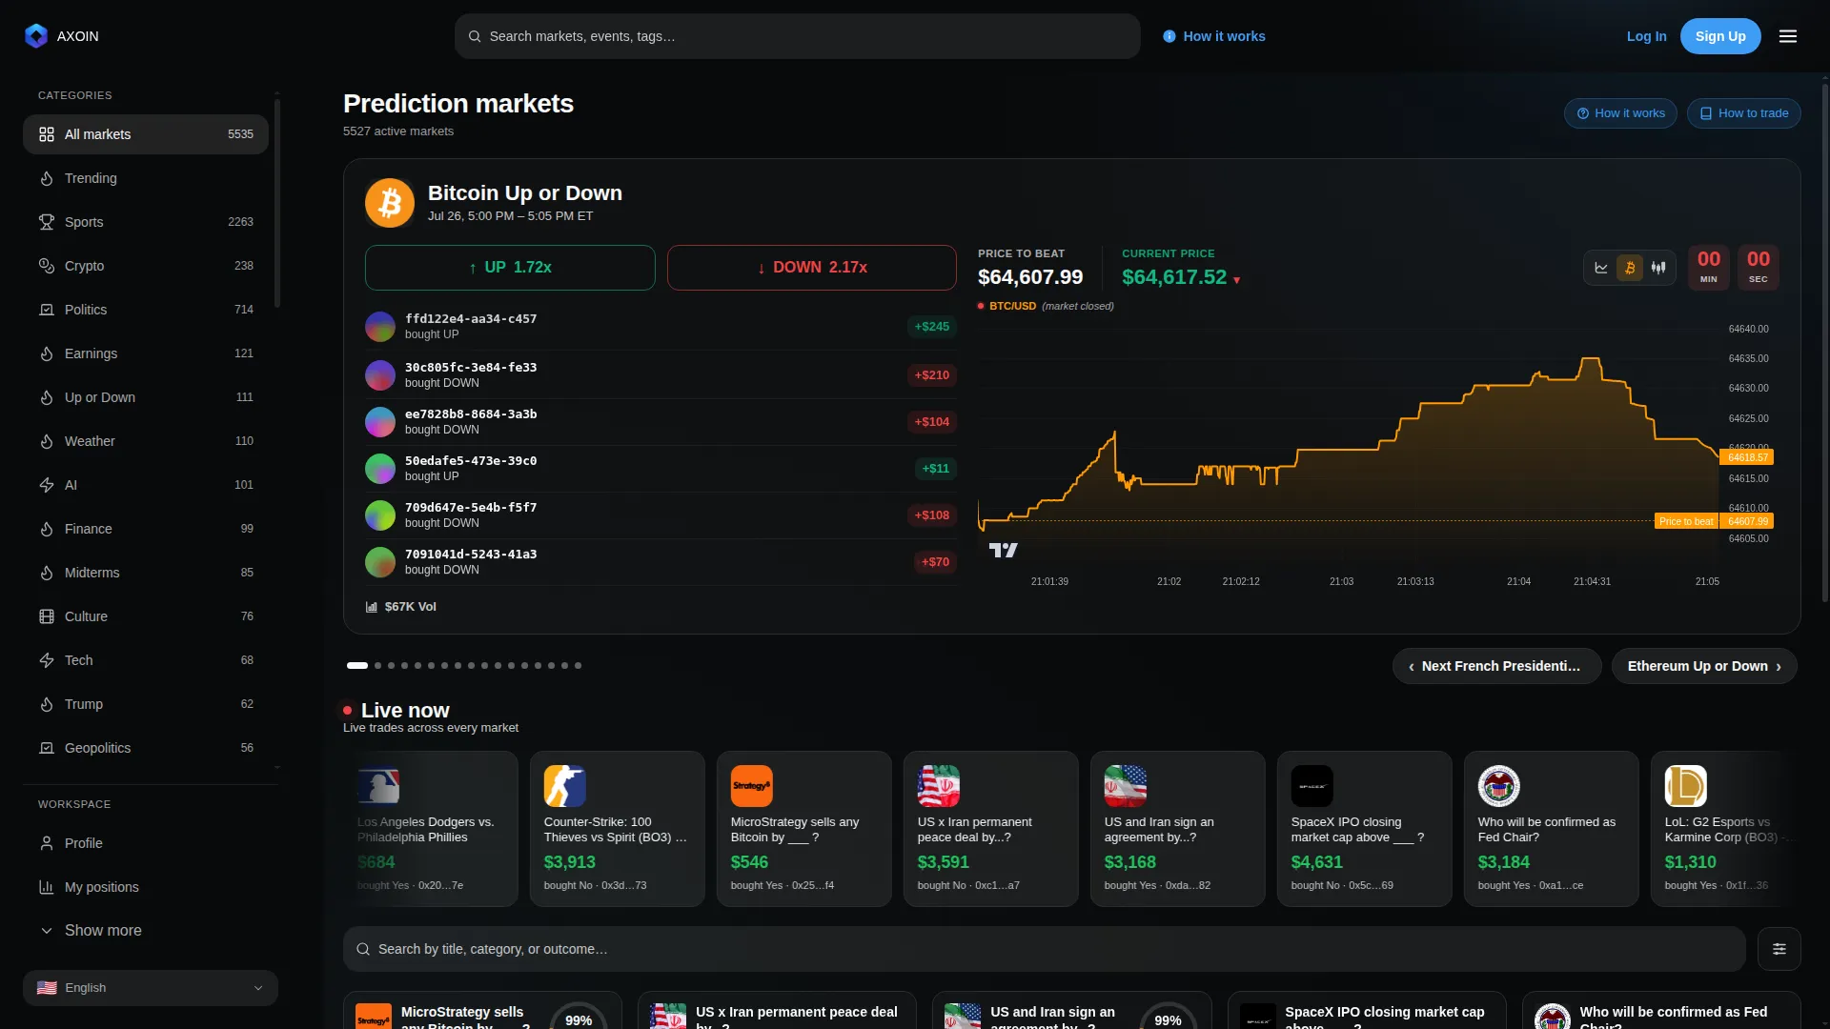Select the last carousel dot
Screen dimensions: 1830x1029
point(578,666)
